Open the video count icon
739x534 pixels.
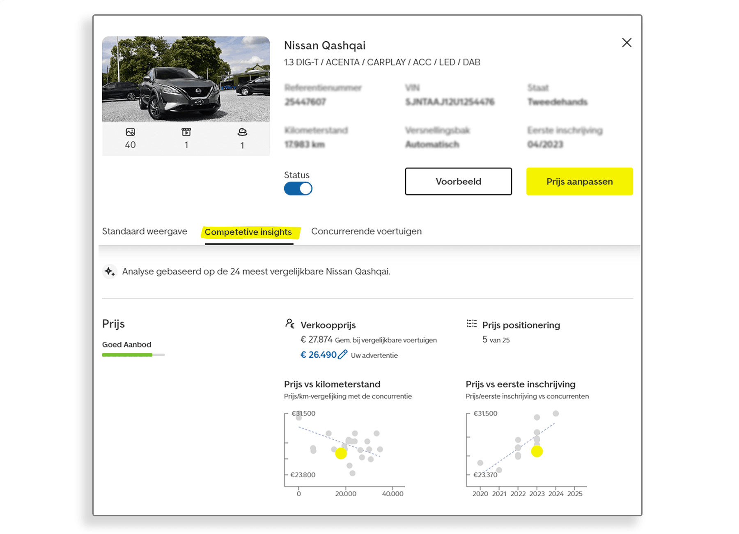coord(186,132)
